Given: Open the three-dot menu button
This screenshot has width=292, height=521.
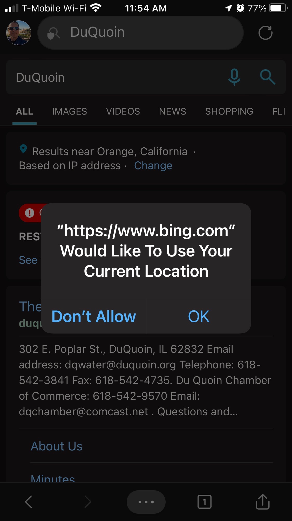Looking at the screenshot, I should pos(146,502).
